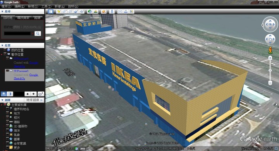Toggle the 邊界和地名 layer checkbox
This screenshot has width=279, height=151.
coord(7,109)
